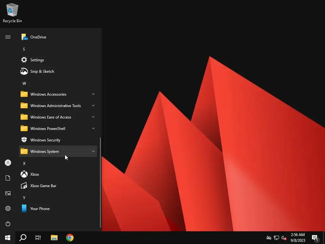Launch the Your Phone app
The width and height of the screenshot is (325, 244).
[x=58, y=208]
